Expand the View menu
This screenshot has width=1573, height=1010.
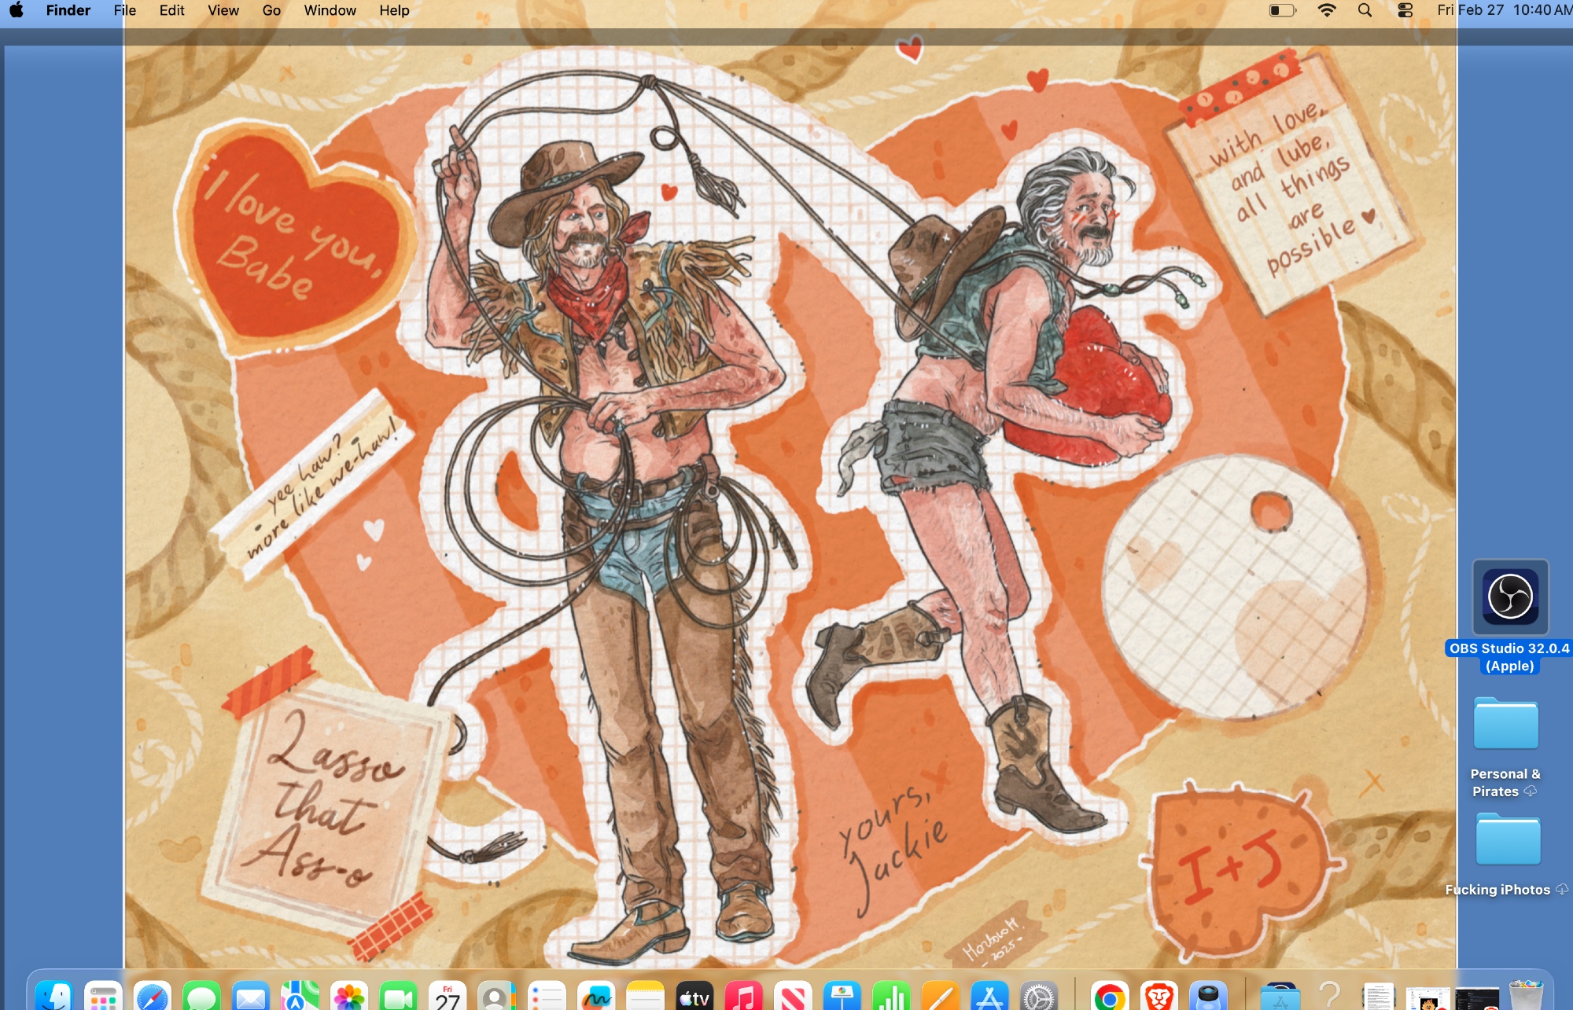(223, 10)
